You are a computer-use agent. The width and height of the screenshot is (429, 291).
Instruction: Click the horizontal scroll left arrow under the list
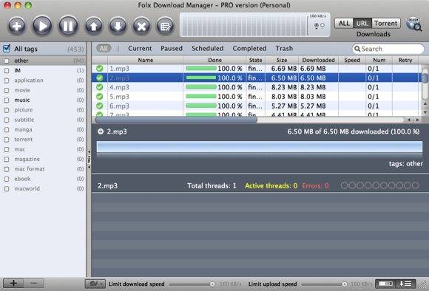[409, 120]
